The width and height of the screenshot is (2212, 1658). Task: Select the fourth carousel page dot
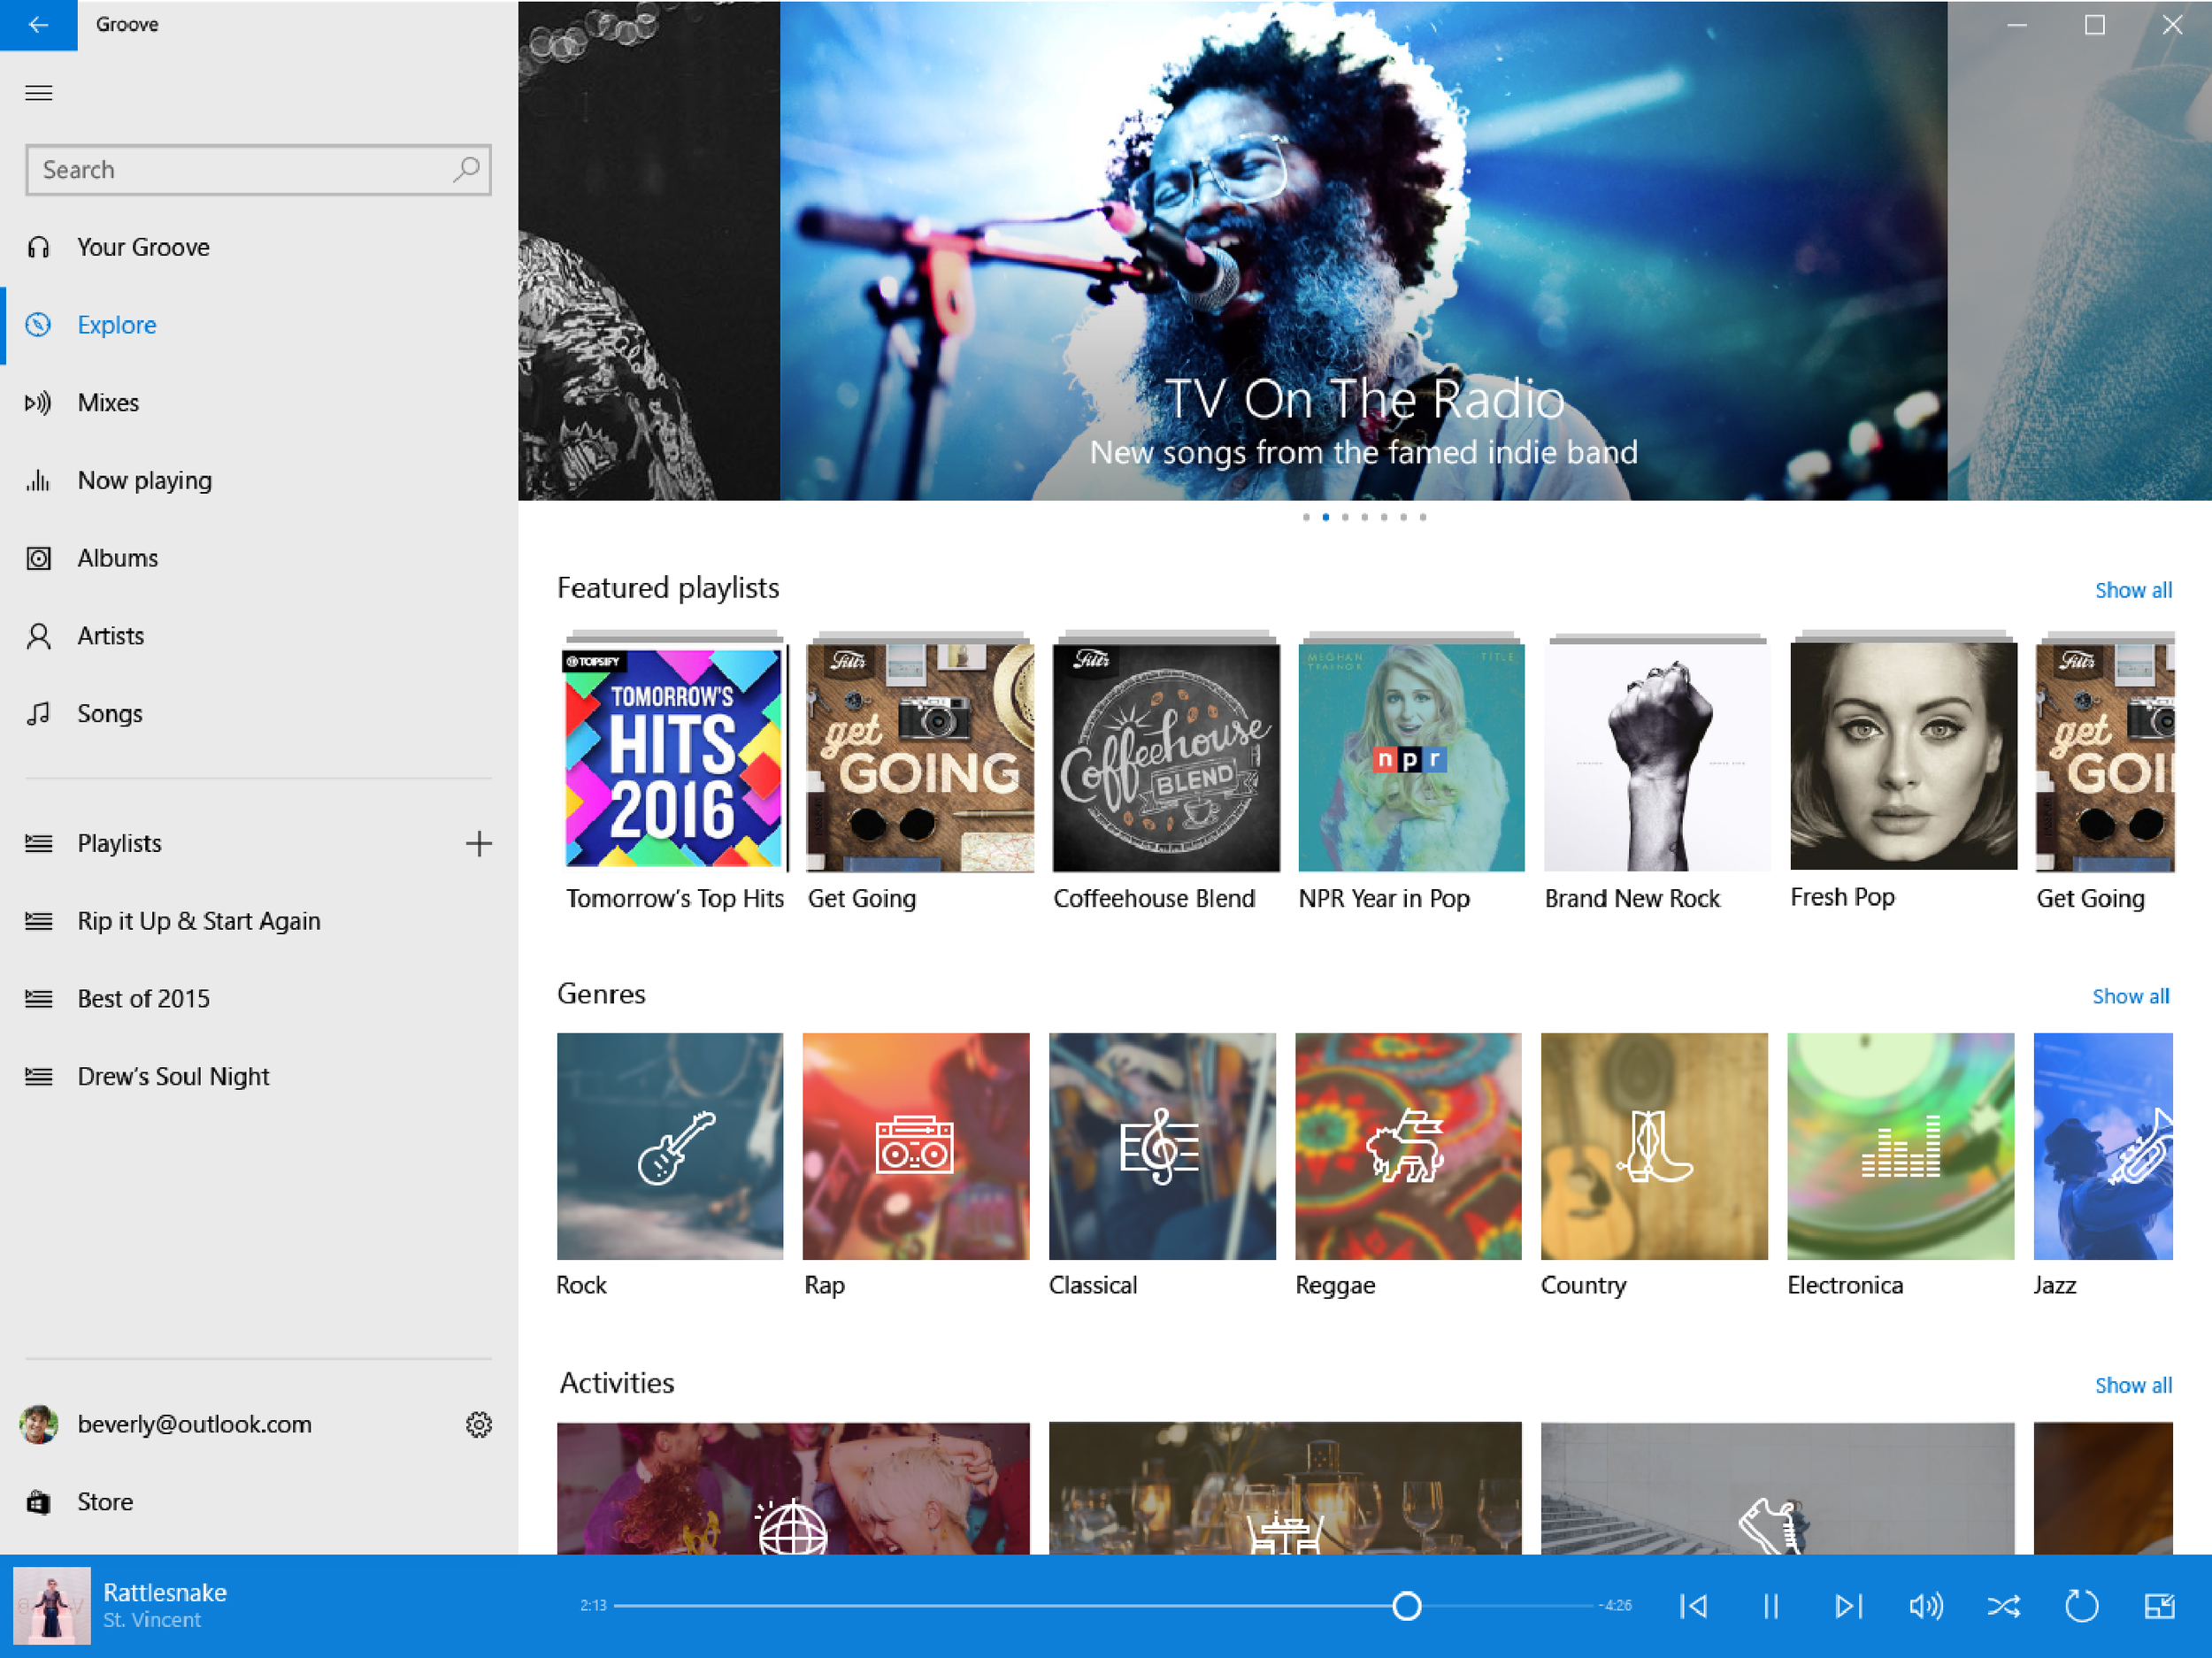coord(1364,517)
